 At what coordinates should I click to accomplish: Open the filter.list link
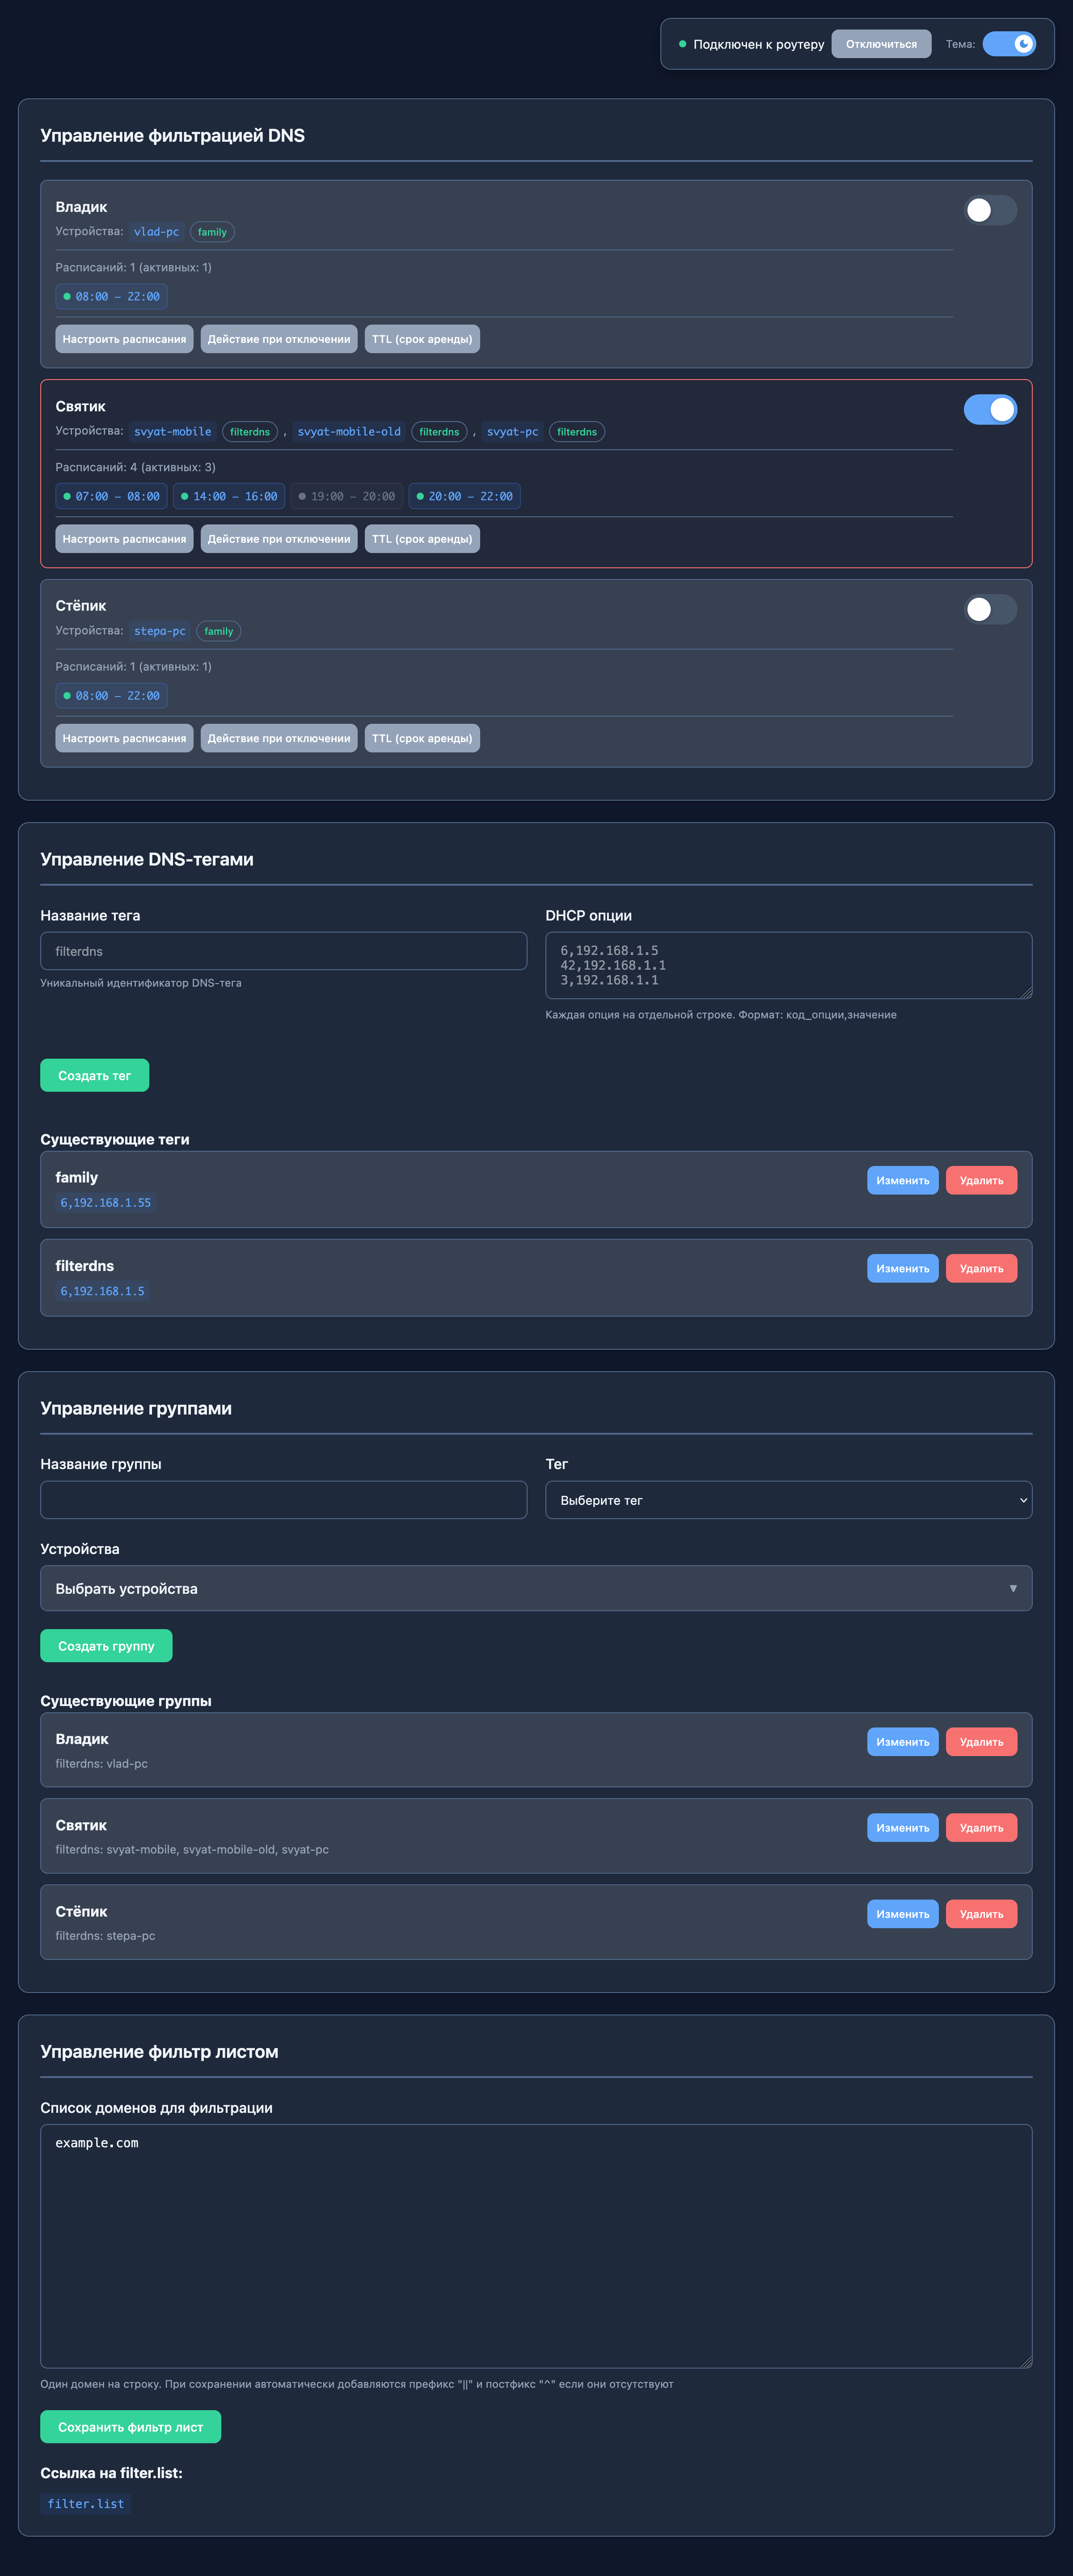pos(86,2503)
